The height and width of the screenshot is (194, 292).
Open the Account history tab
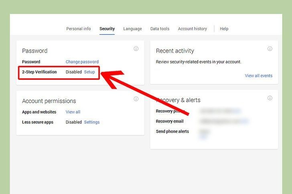coord(193,29)
